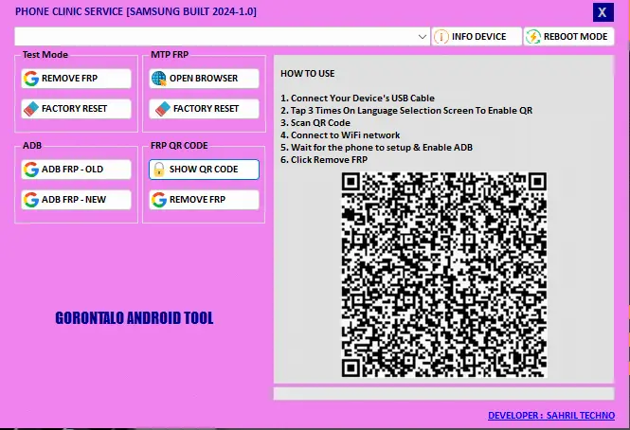Image resolution: width=630 pixels, height=430 pixels.
Task: Click the 'SHOW QR CODE' button label
Action: point(204,170)
